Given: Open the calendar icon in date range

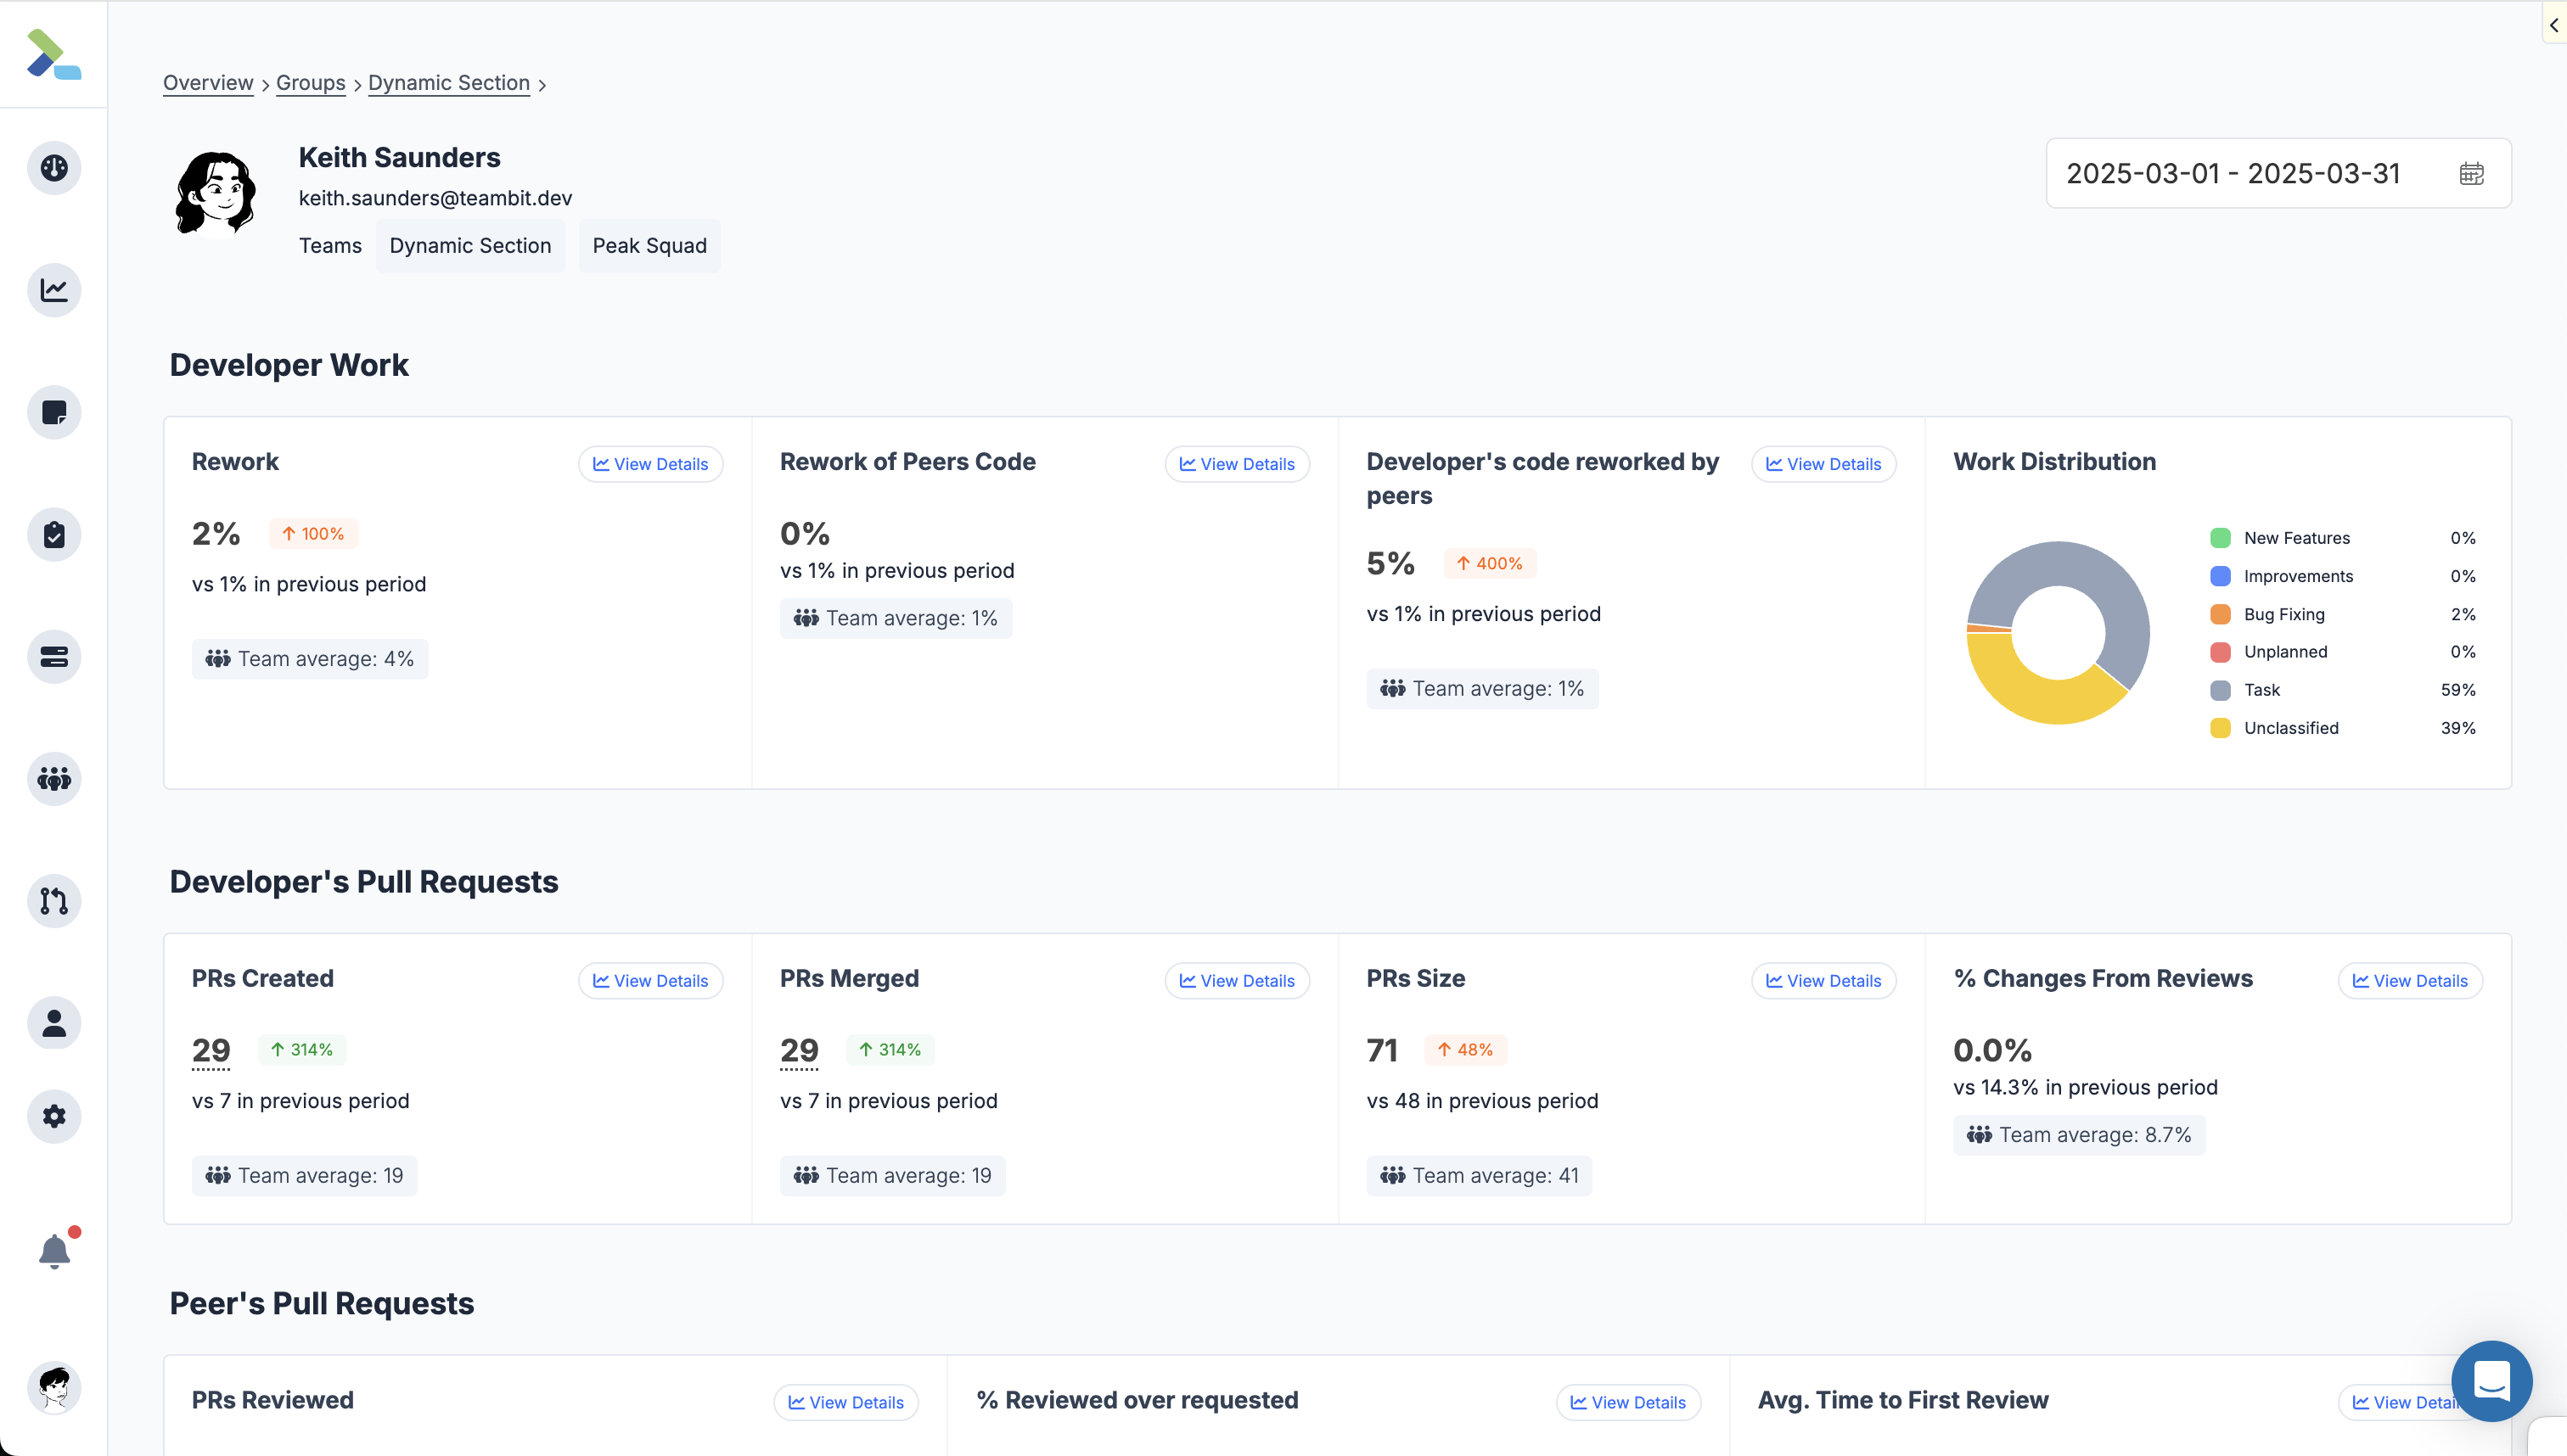Looking at the screenshot, I should pos(2471,174).
